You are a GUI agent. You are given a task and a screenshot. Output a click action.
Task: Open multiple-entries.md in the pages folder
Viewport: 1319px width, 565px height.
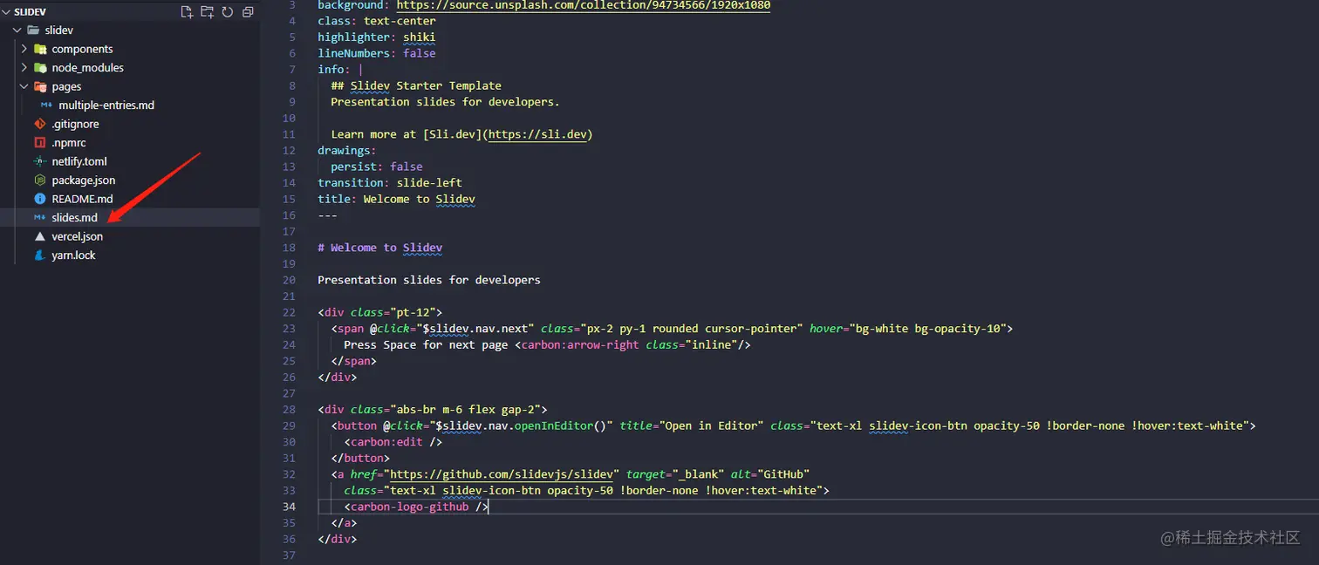[x=106, y=106]
